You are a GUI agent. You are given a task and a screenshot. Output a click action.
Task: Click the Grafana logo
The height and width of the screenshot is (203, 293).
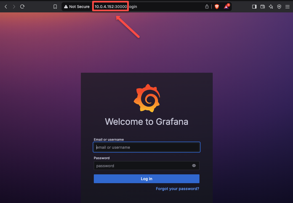coord(147,98)
